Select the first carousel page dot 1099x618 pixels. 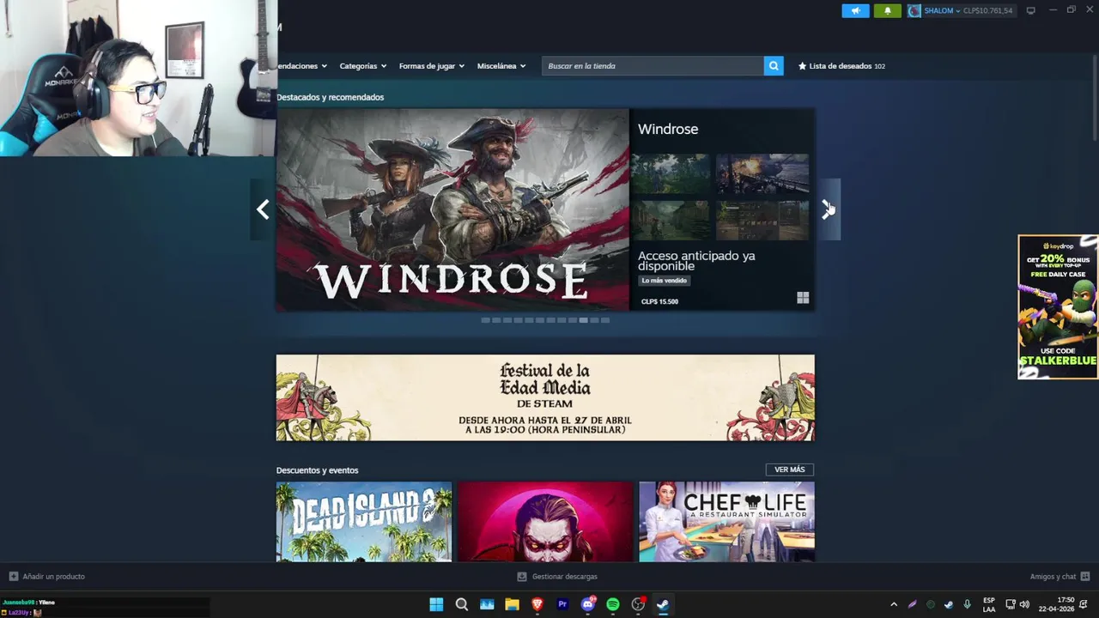(486, 320)
